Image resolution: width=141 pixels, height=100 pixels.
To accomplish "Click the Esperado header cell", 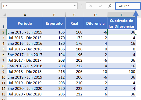I will coord(54,23).
